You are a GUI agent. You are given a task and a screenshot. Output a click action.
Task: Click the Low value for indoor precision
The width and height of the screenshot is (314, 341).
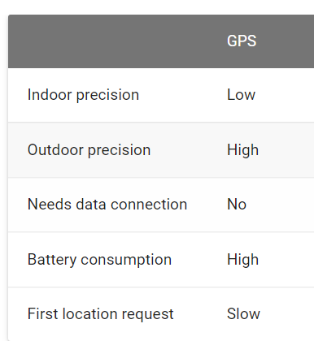(x=241, y=95)
